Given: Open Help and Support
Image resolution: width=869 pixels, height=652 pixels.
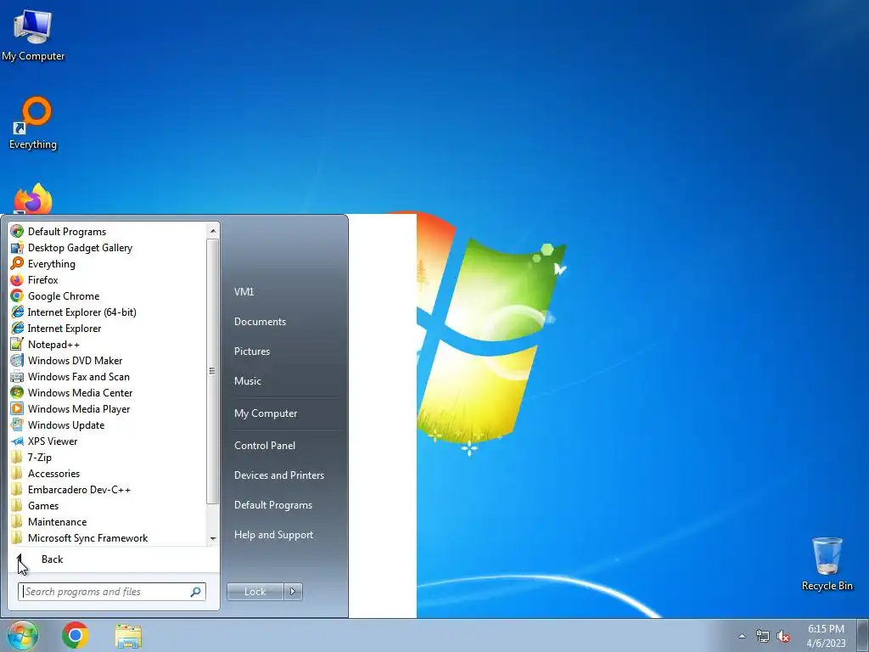Looking at the screenshot, I should point(273,535).
